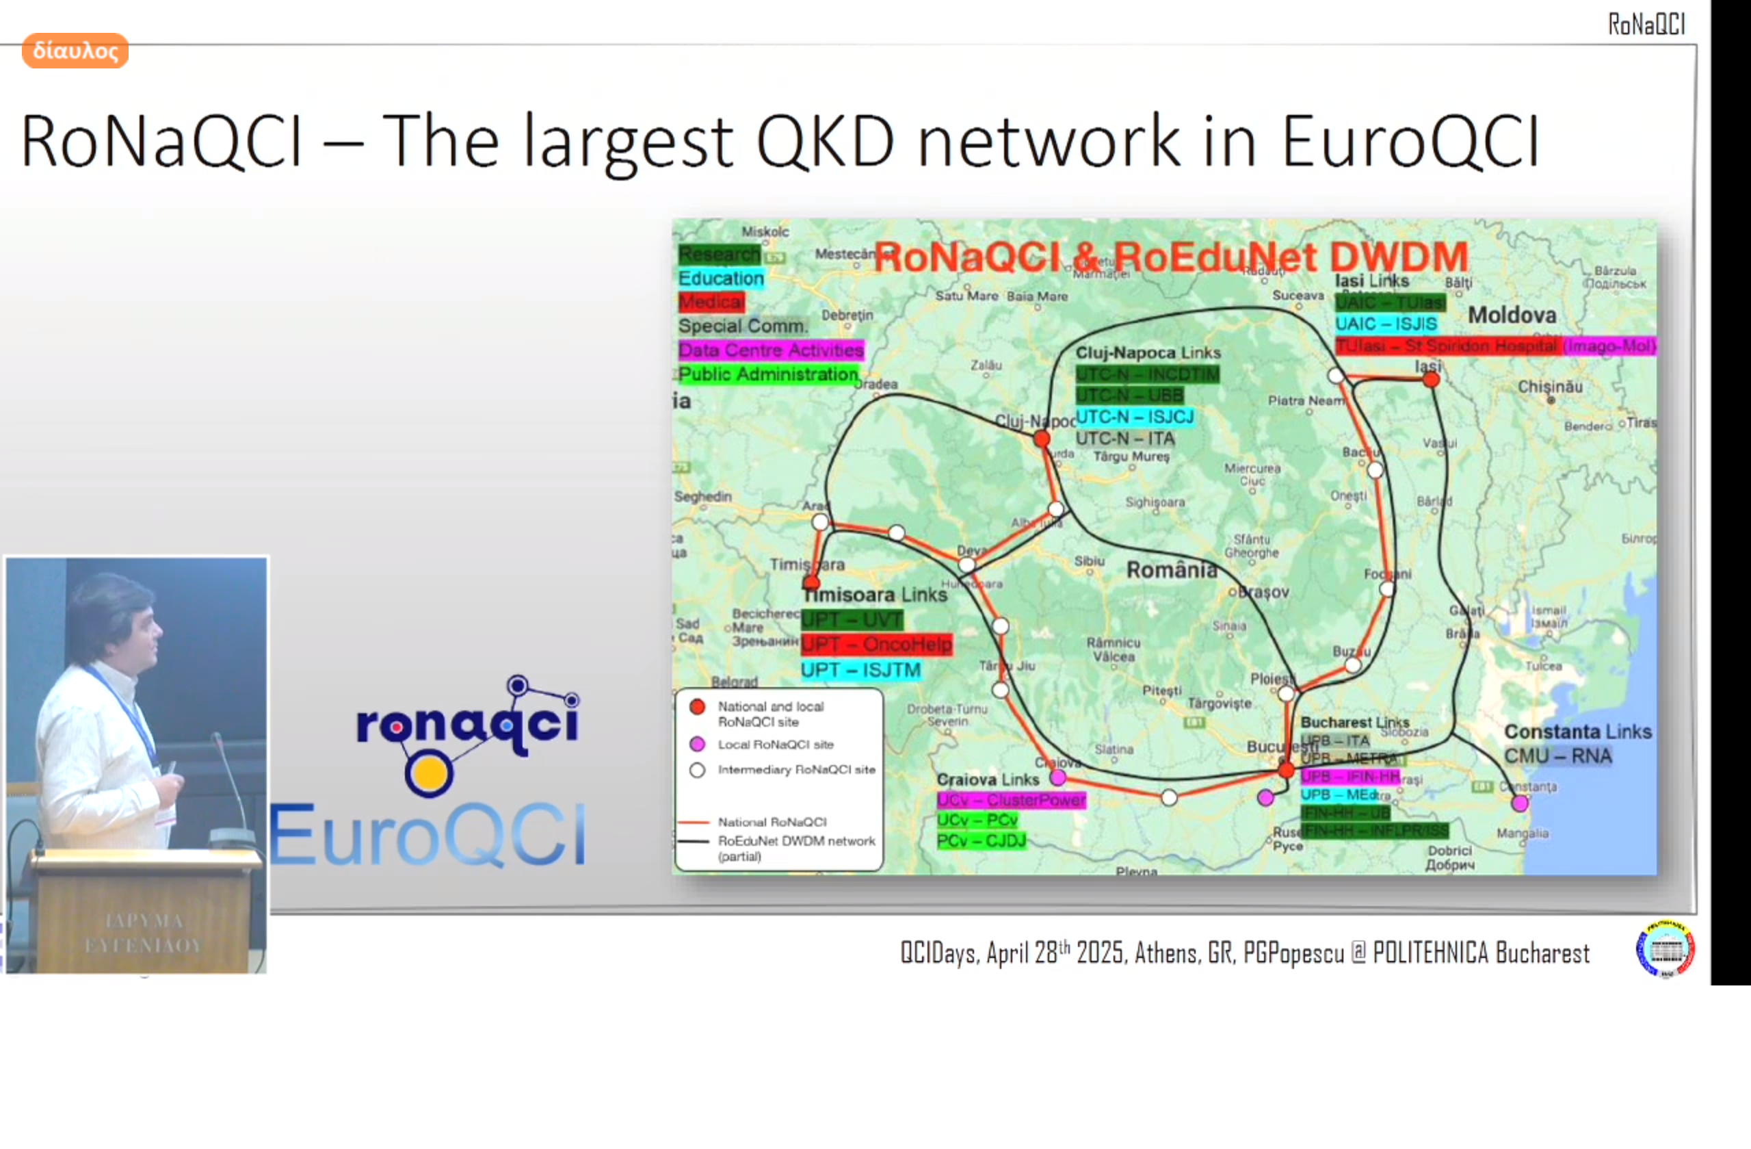Click the 'Timisoara Links' heading
The height and width of the screenshot is (1149, 1751).
[x=875, y=595]
